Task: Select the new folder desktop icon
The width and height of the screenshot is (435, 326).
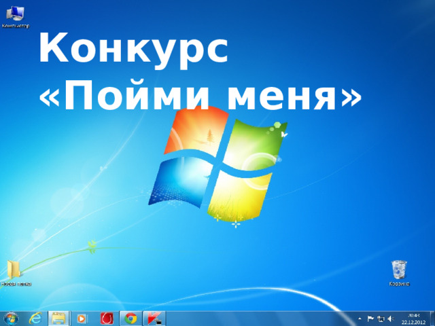Action: (15, 273)
